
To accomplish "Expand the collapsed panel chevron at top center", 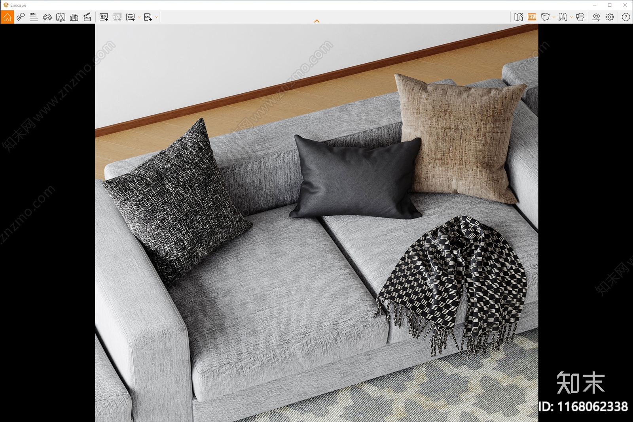I will (x=316, y=21).
